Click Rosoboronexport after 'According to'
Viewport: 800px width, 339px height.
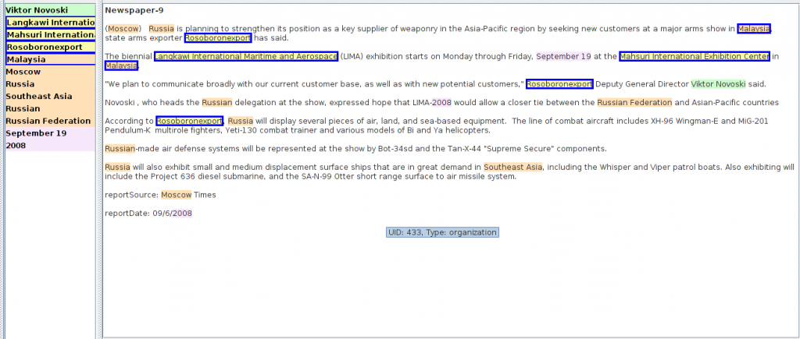click(x=190, y=121)
